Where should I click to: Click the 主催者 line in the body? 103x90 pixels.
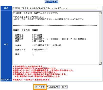point(38,45)
